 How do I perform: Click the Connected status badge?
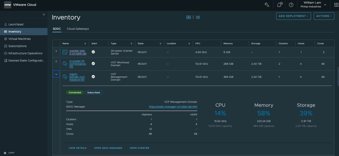coord(75,92)
